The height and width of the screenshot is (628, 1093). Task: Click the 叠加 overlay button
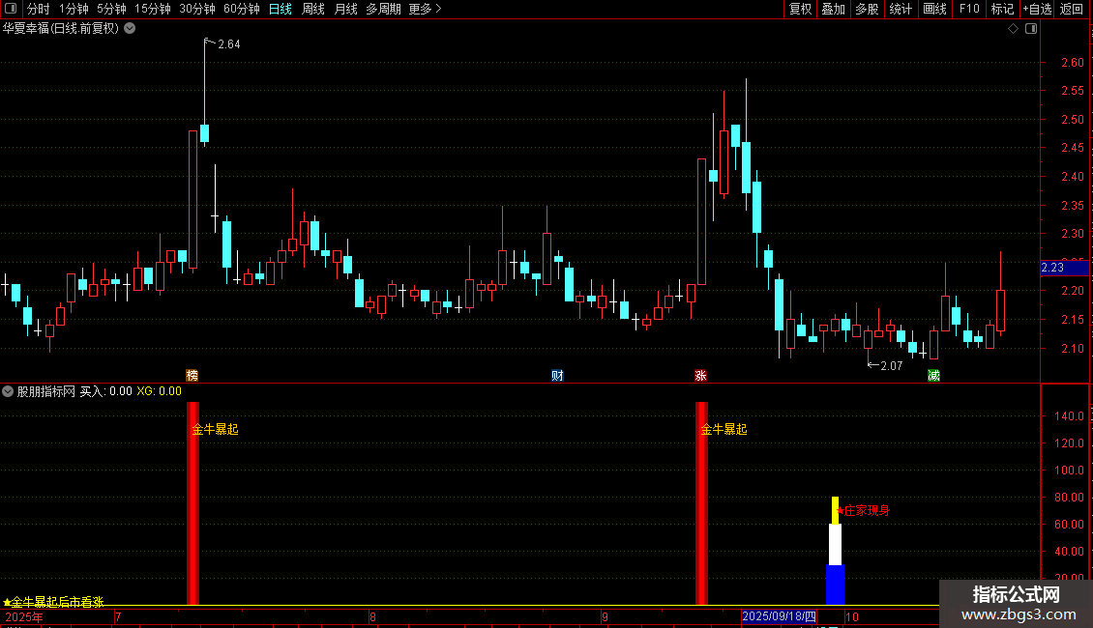(833, 9)
